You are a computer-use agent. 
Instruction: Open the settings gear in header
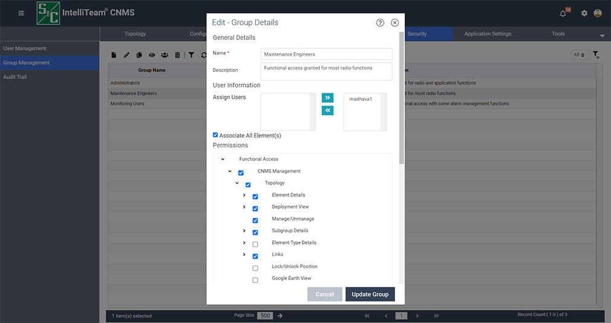[x=584, y=13]
